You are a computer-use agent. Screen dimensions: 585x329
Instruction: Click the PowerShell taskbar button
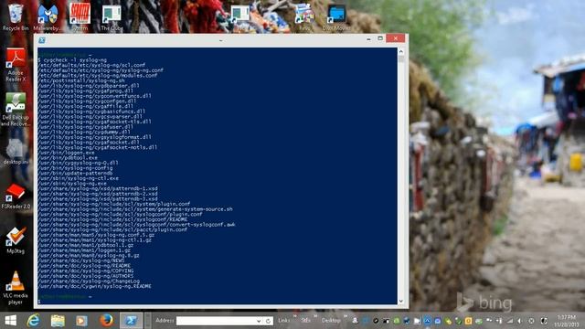[x=131, y=321]
